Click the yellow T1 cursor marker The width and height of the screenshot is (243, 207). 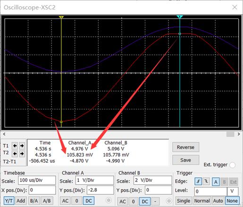click(61, 17)
